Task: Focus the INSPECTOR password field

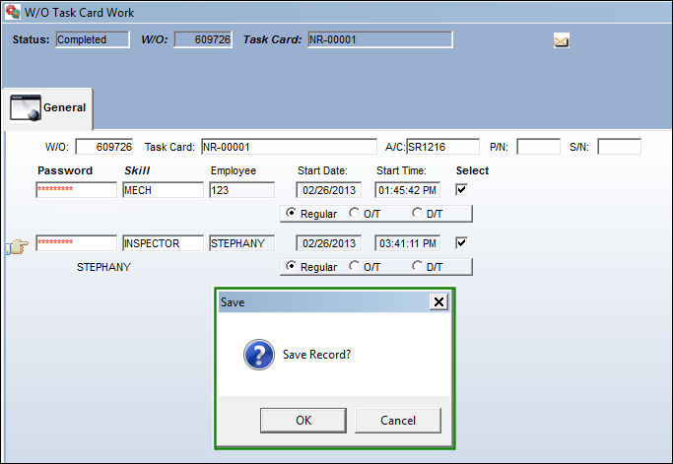Action: click(x=76, y=243)
